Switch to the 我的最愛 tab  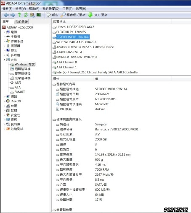point(21,22)
